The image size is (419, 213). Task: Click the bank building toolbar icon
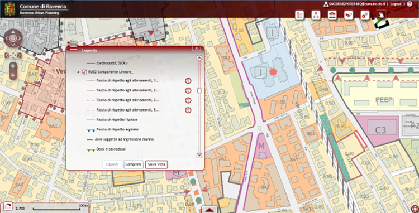pyautogui.click(x=332, y=15)
